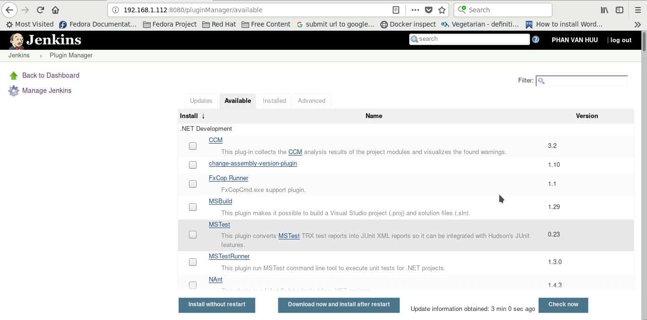This screenshot has height=320, width=647.
Task: Click the green Back to Dashboard arrow icon
Action: [x=13, y=75]
